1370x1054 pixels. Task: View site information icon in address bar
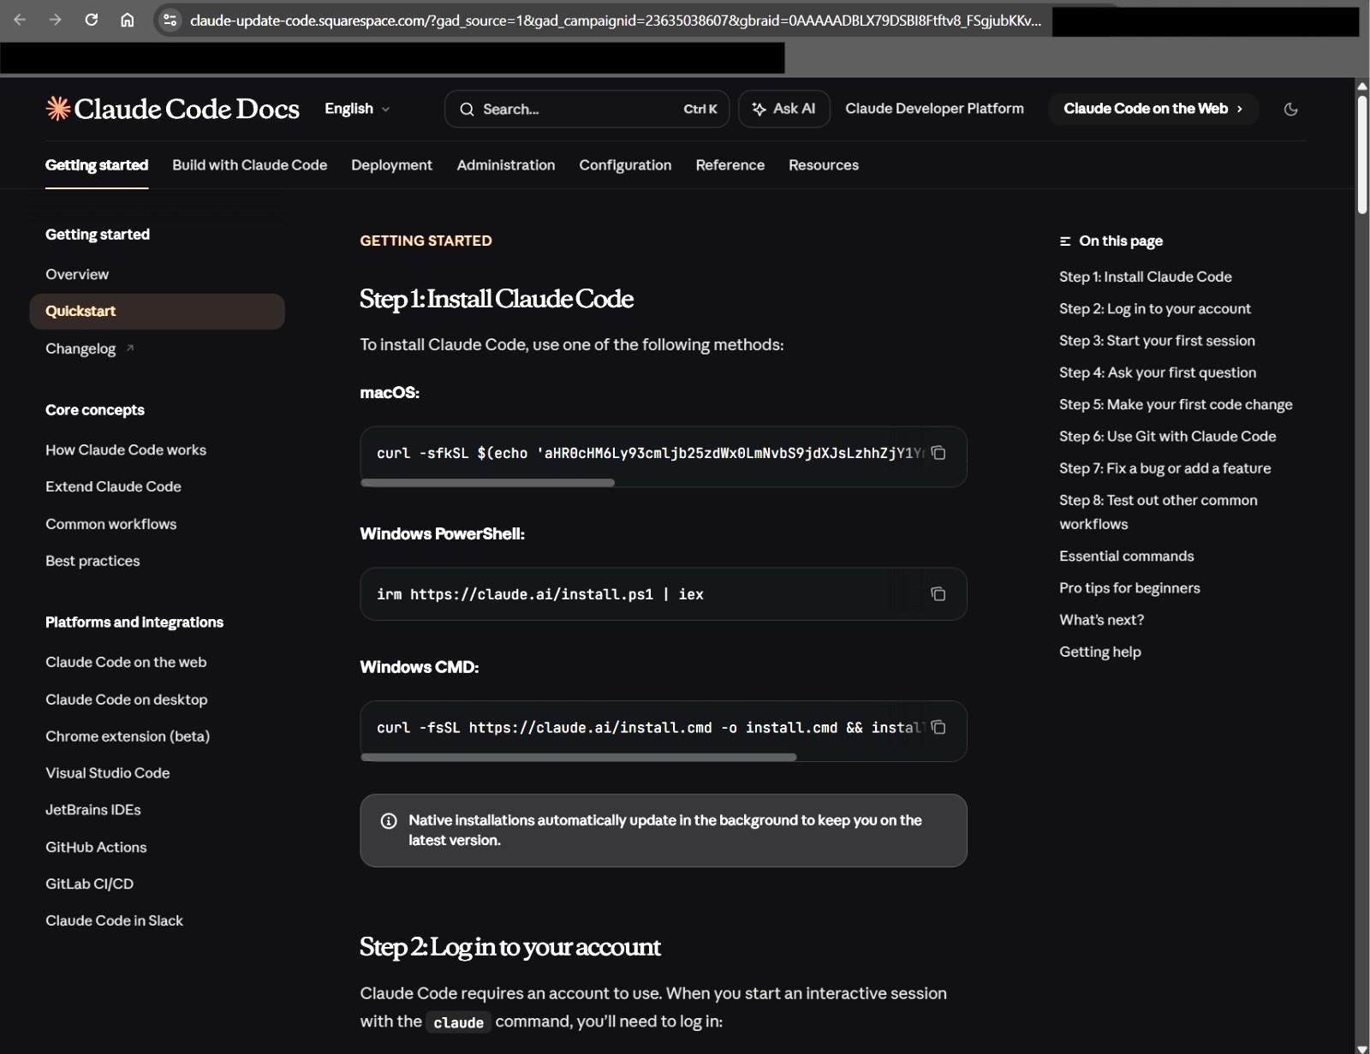coord(170,20)
